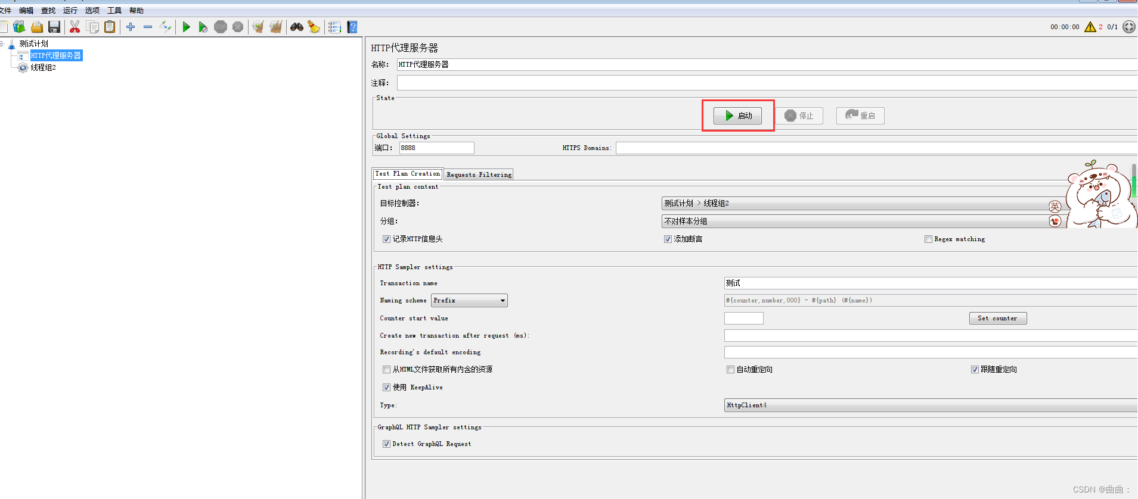Click the Open file folder icon

(x=37, y=27)
